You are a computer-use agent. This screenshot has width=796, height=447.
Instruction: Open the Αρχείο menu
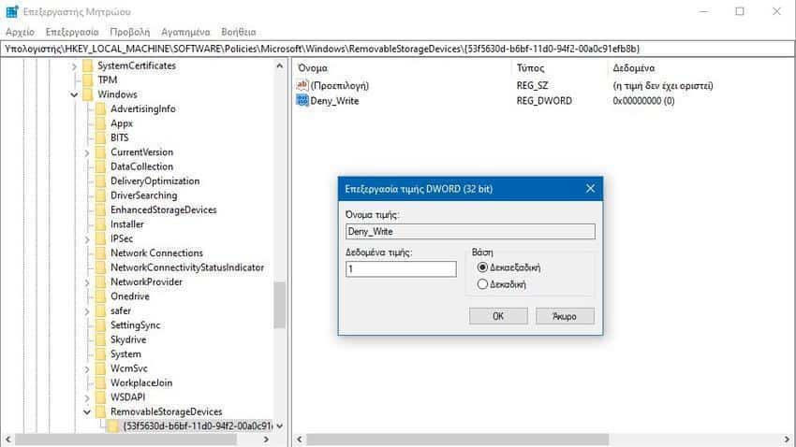point(20,31)
